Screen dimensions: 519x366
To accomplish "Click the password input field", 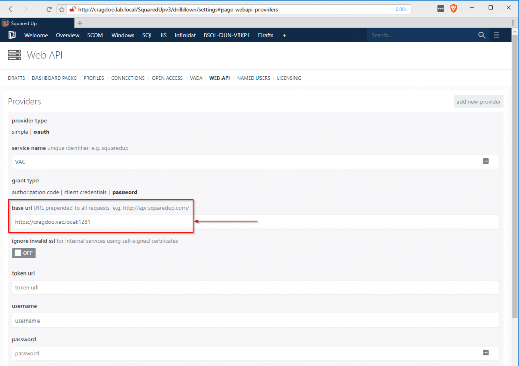I will click(x=255, y=353).
